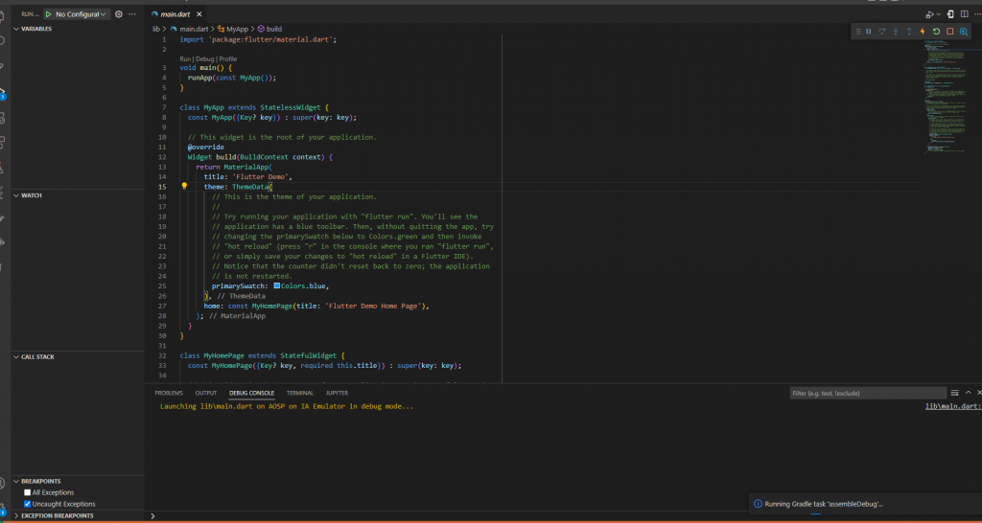
Task: Click 'runApp(const MyApp());' on line 4
Action: pyautogui.click(x=232, y=78)
